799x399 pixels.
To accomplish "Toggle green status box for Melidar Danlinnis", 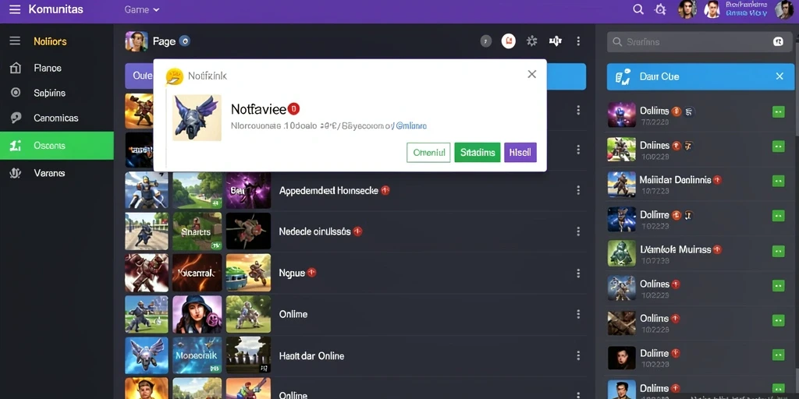I will [778, 181].
